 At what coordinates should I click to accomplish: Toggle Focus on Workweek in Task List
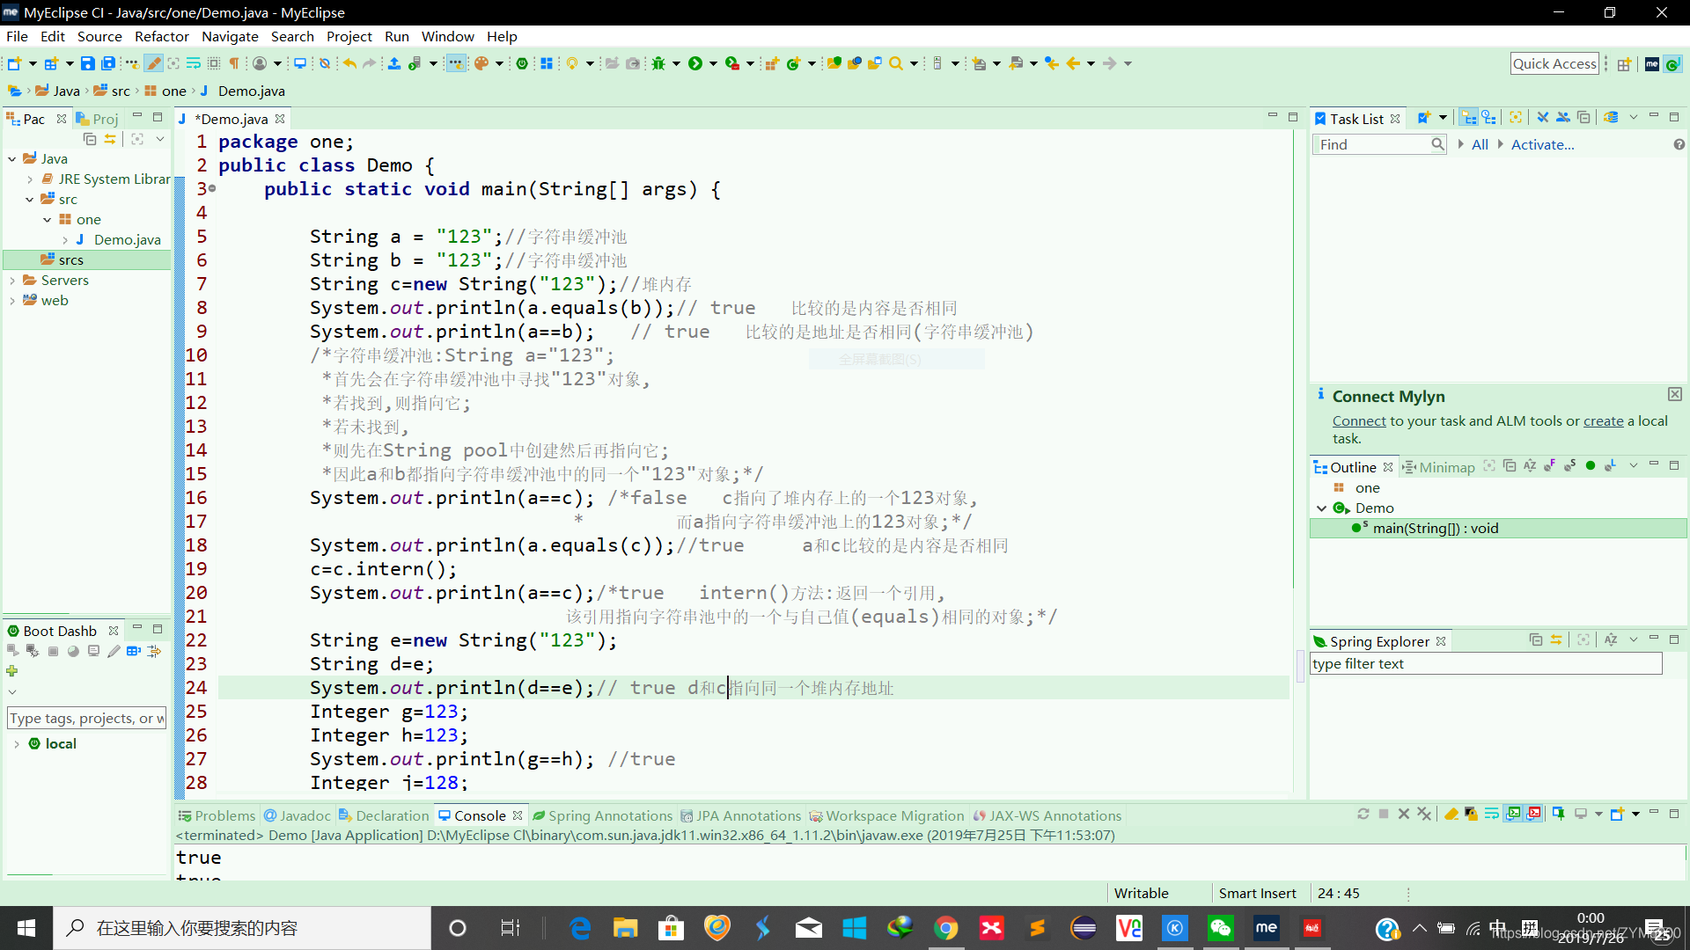pos(1515,118)
